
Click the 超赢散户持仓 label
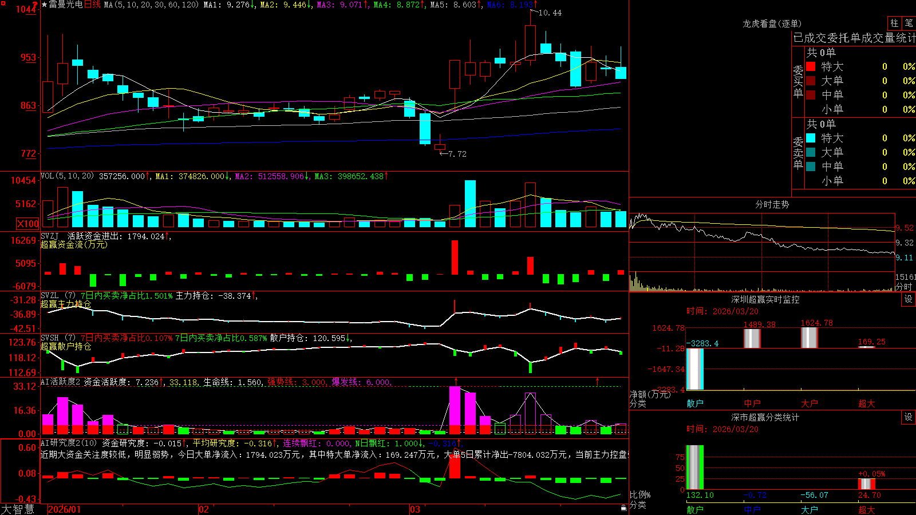point(66,346)
